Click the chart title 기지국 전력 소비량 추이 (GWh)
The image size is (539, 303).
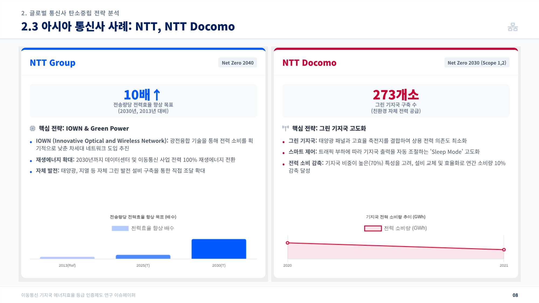395,217
